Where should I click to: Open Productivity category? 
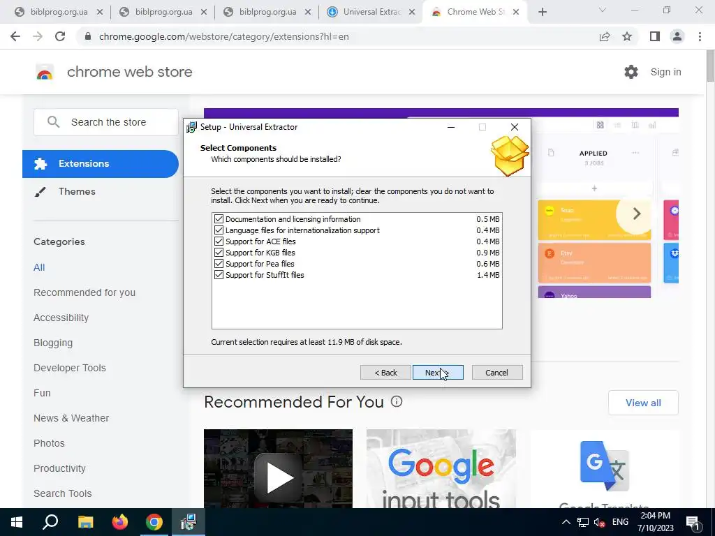click(60, 468)
